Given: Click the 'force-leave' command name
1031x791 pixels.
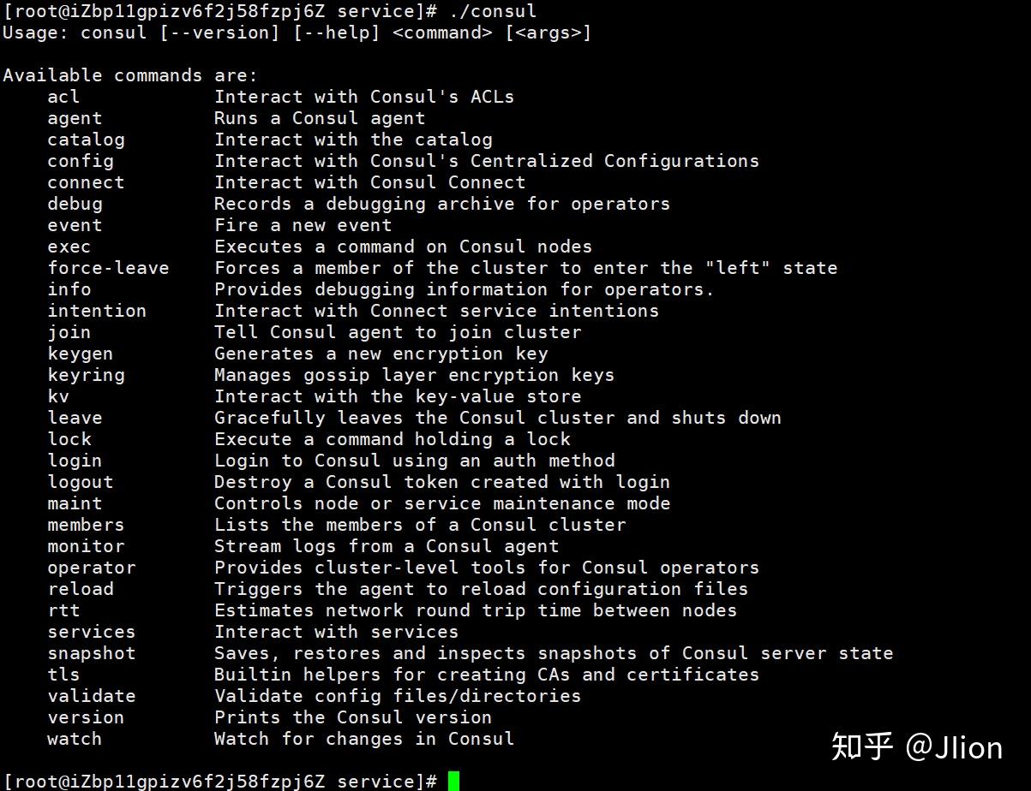Looking at the screenshot, I should 108,268.
